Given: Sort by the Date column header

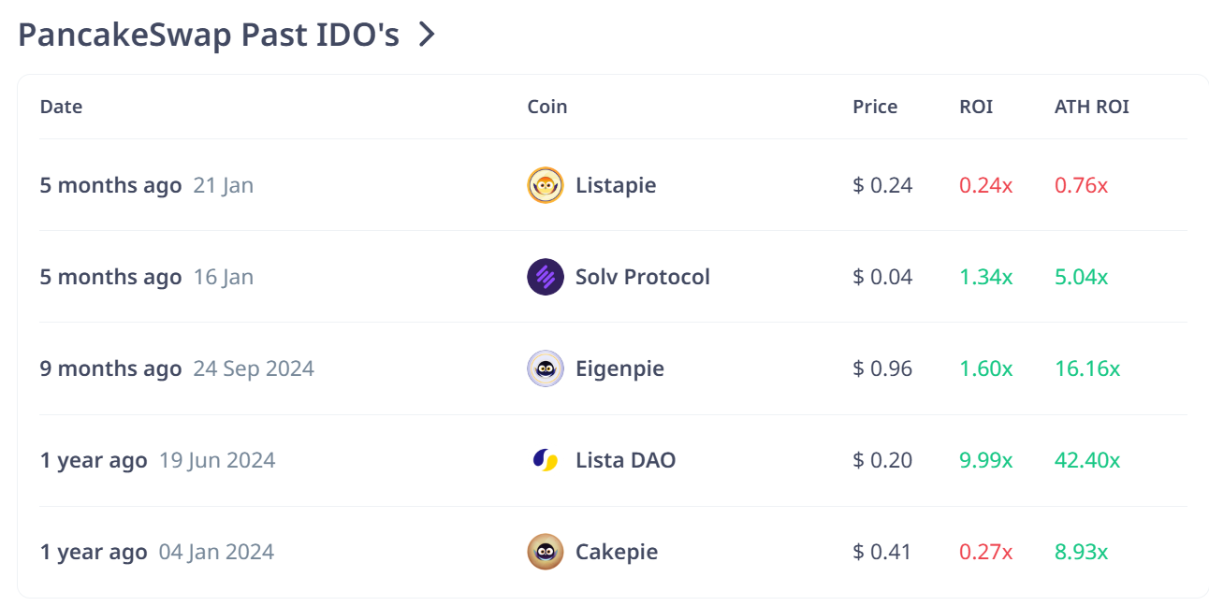Looking at the screenshot, I should tap(61, 107).
